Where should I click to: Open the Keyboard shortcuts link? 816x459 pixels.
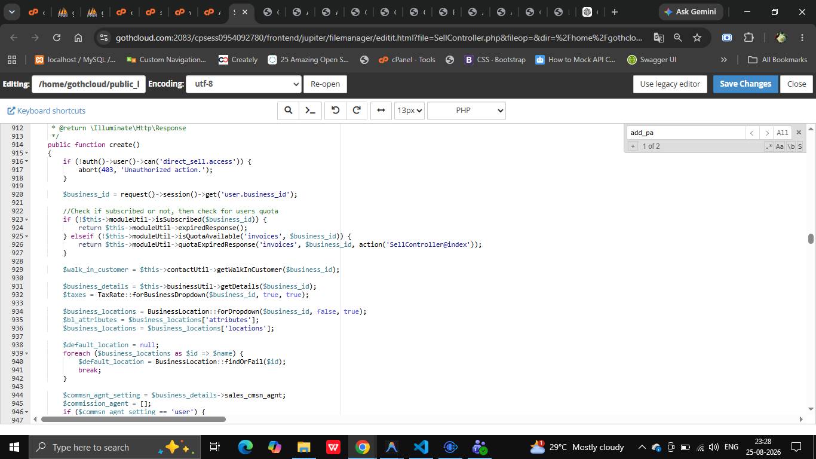pos(46,111)
